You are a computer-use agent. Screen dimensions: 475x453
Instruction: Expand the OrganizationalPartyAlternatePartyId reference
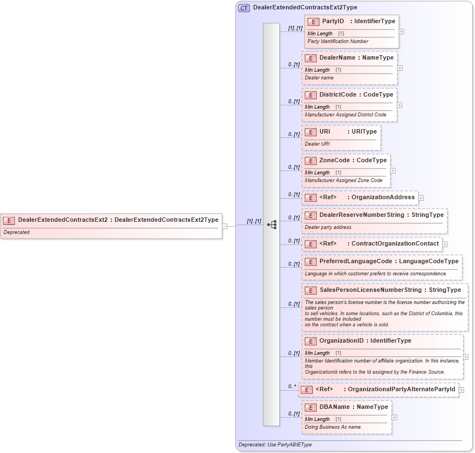[x=461, y=390]
